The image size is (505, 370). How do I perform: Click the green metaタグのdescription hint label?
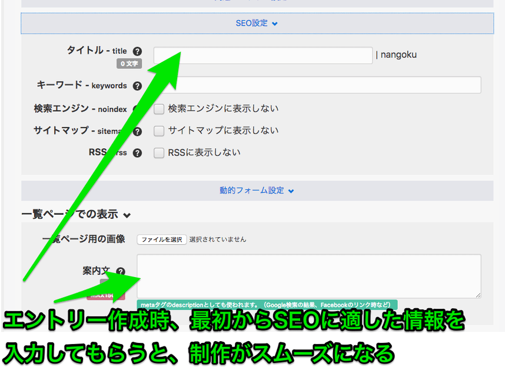pos(267,305)
